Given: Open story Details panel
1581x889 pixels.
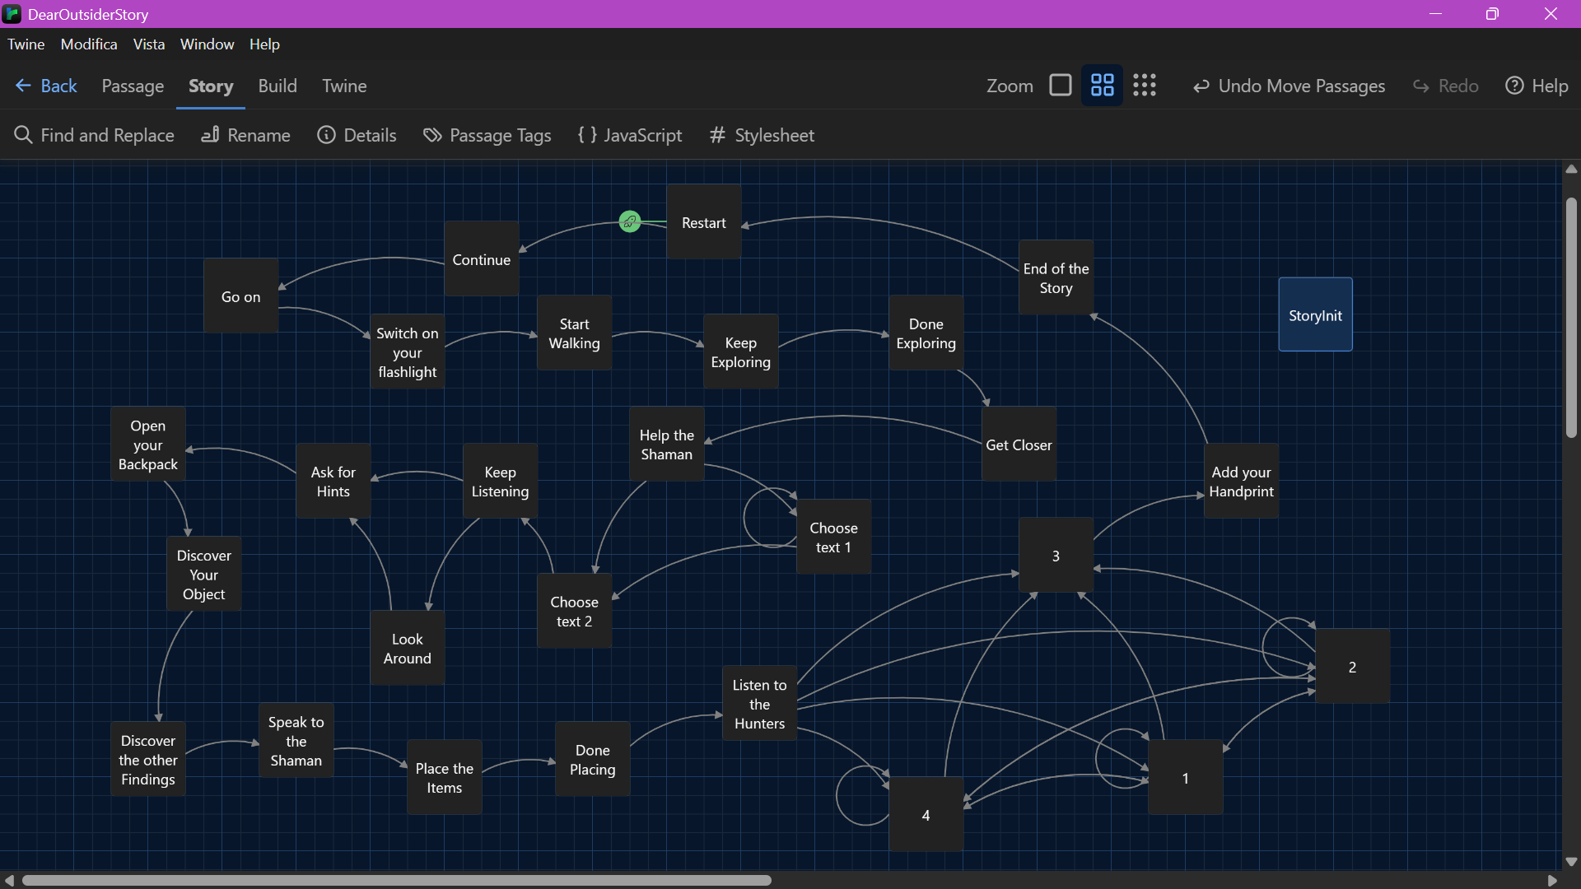Looking at the screenshot, I should coord(356,135).
